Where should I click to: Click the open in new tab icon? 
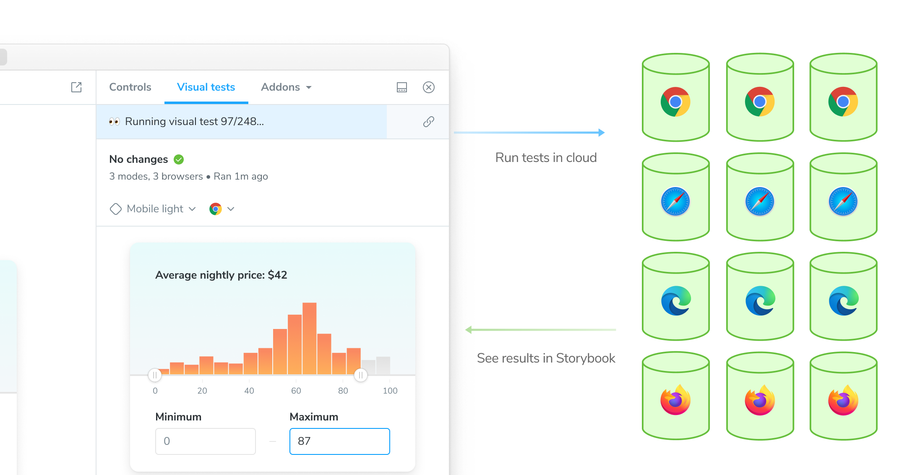(x=76, y=87)
